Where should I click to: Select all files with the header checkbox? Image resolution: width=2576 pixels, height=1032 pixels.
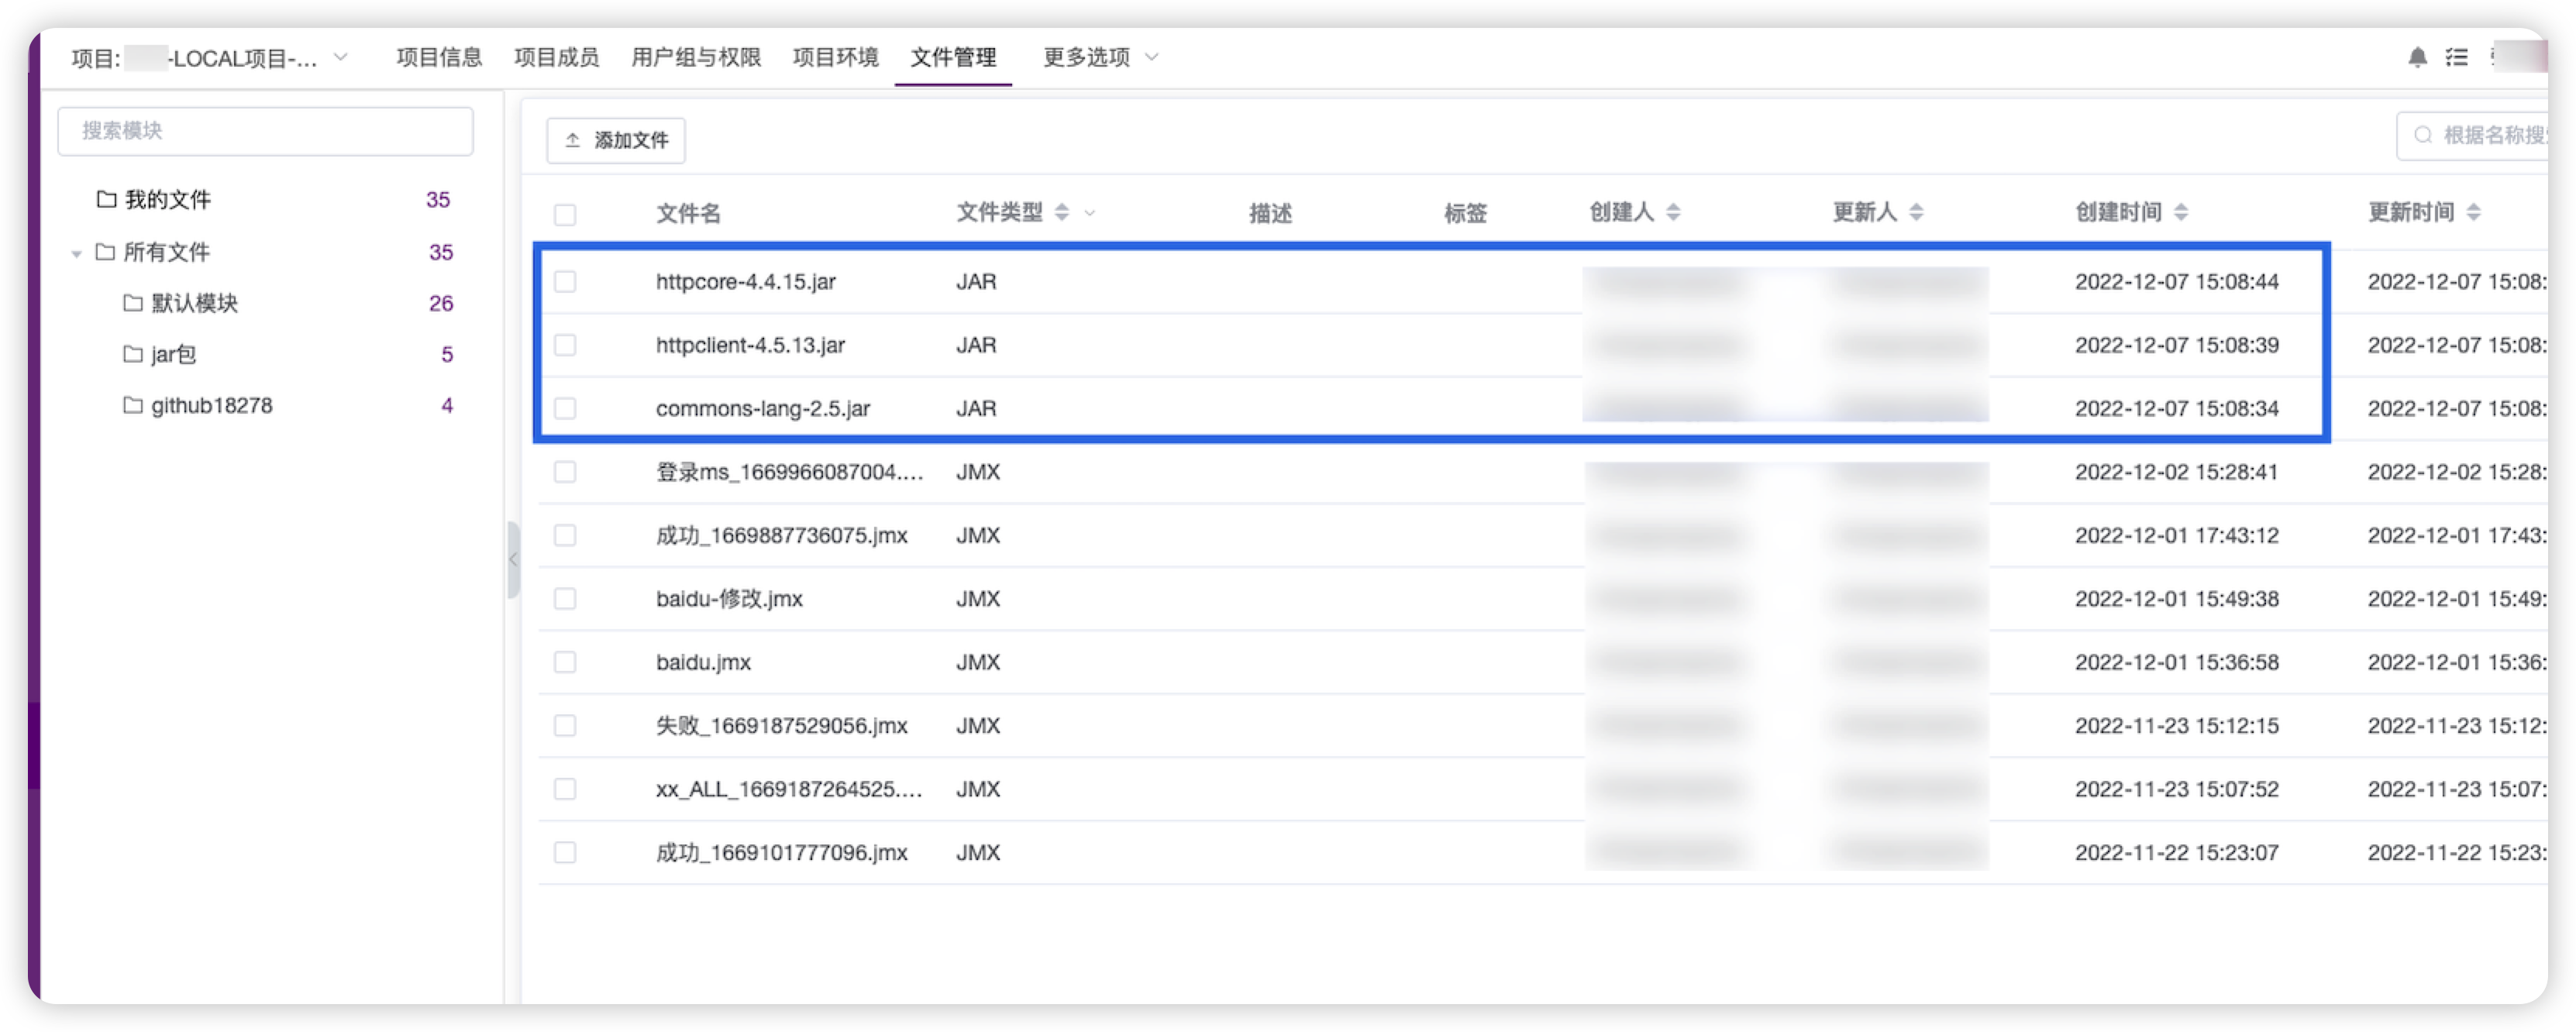click(566, 214)
